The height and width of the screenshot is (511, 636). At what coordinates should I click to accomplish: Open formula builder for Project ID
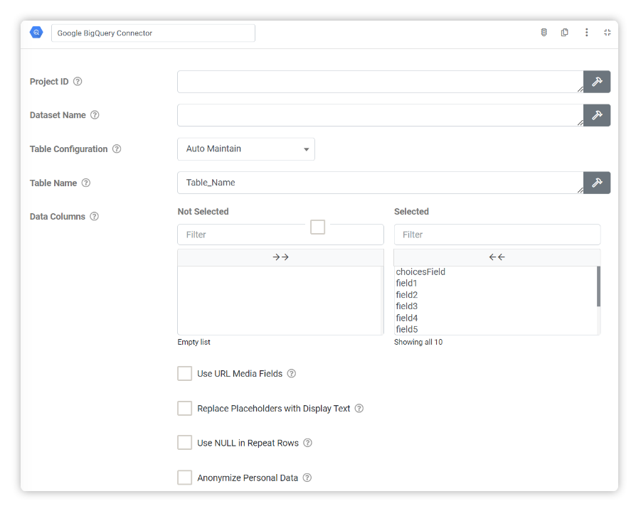click(x=597, y=82)
